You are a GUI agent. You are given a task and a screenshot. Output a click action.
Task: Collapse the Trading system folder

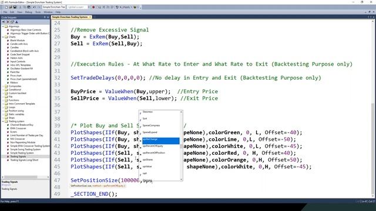click(3, 121)
